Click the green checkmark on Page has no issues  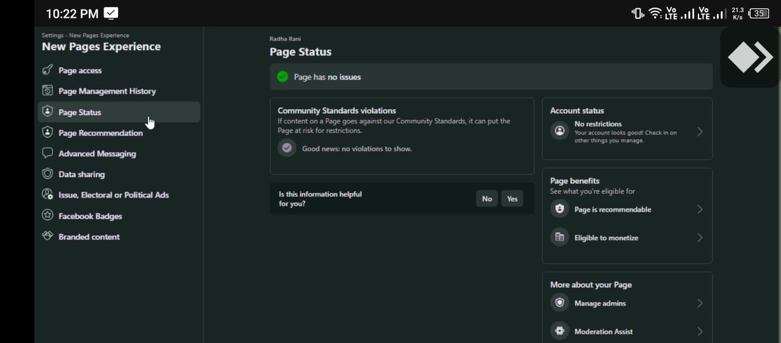click(283, 77)
